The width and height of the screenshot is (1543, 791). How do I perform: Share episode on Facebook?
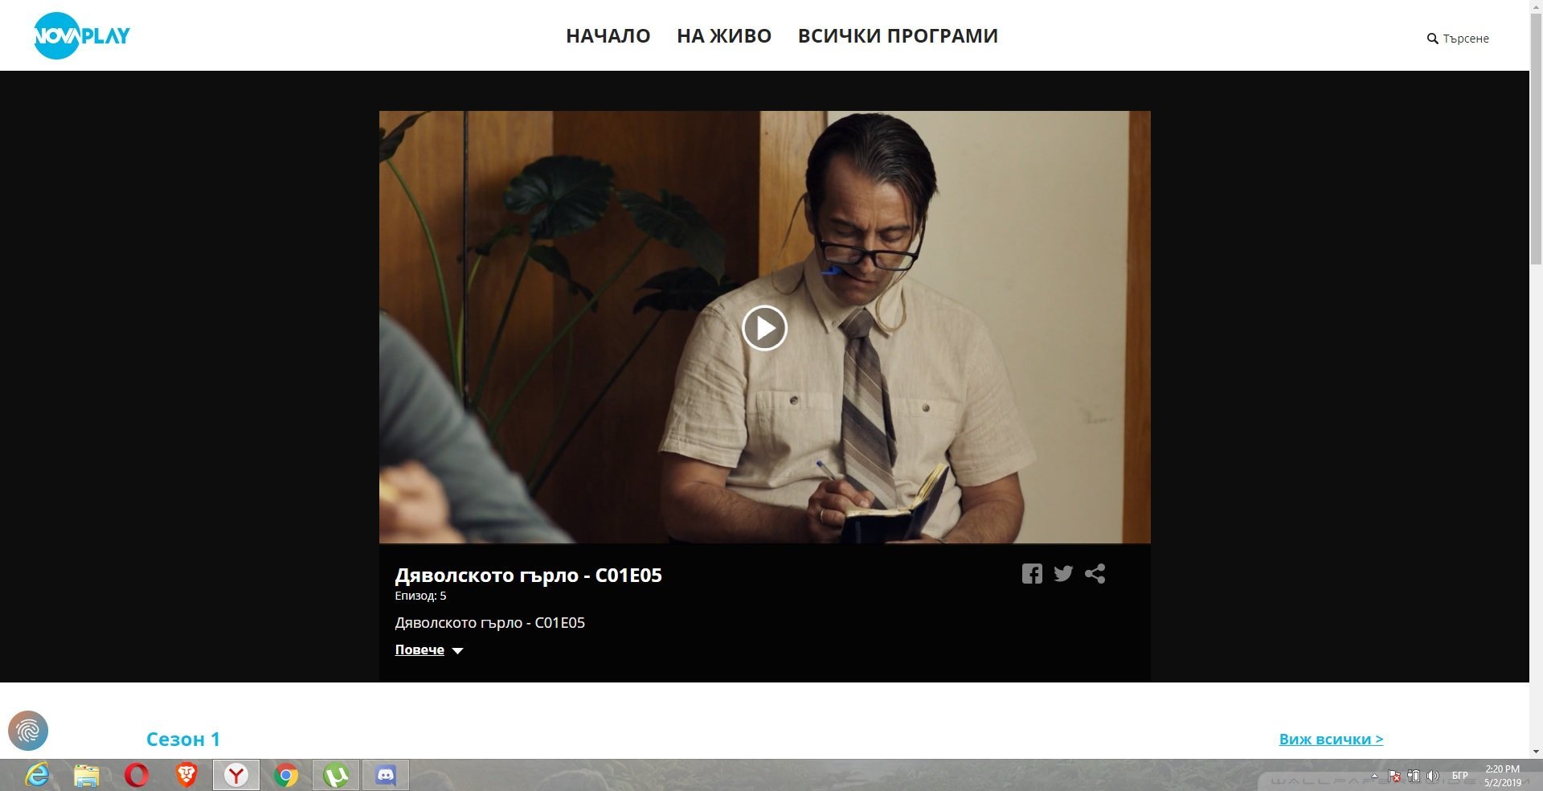[1032, 573]
